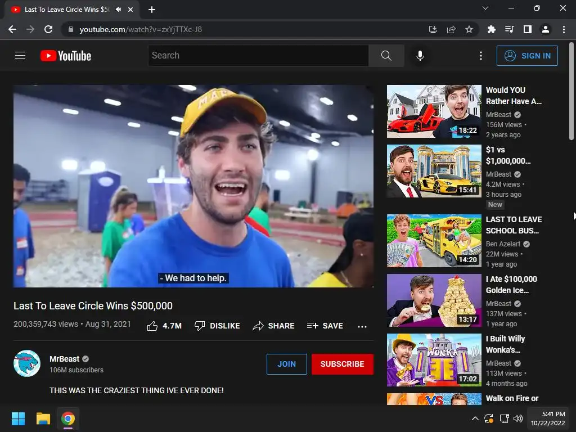Close the Last To Leave Circle tab
The image size is (576, 432).
(130, 10)
